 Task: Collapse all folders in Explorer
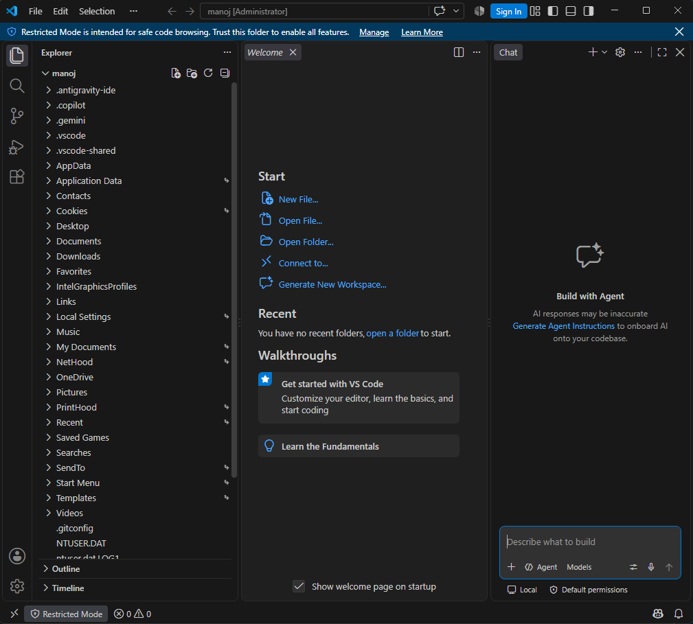(225, 73)
